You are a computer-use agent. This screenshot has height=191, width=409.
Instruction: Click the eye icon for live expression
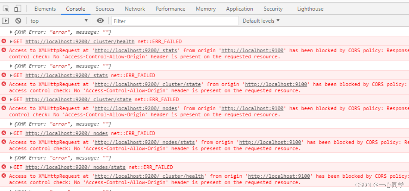point(100,21)
